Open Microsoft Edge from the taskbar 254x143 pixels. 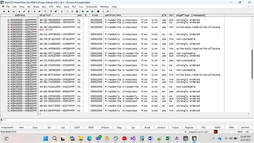pos(89,139)
